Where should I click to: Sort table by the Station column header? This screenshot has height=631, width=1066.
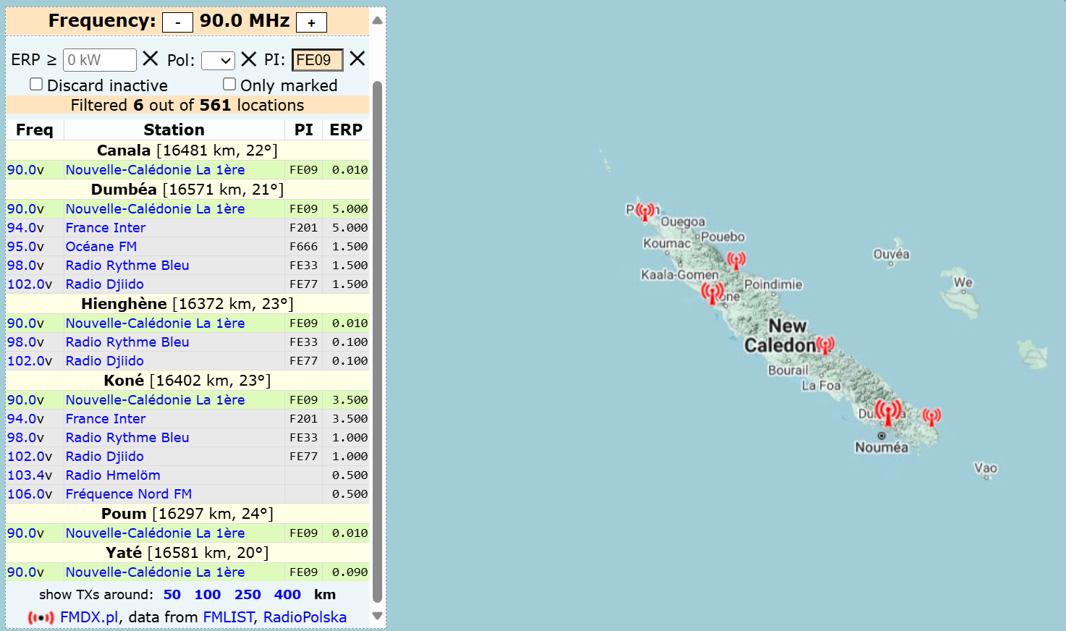174,130
